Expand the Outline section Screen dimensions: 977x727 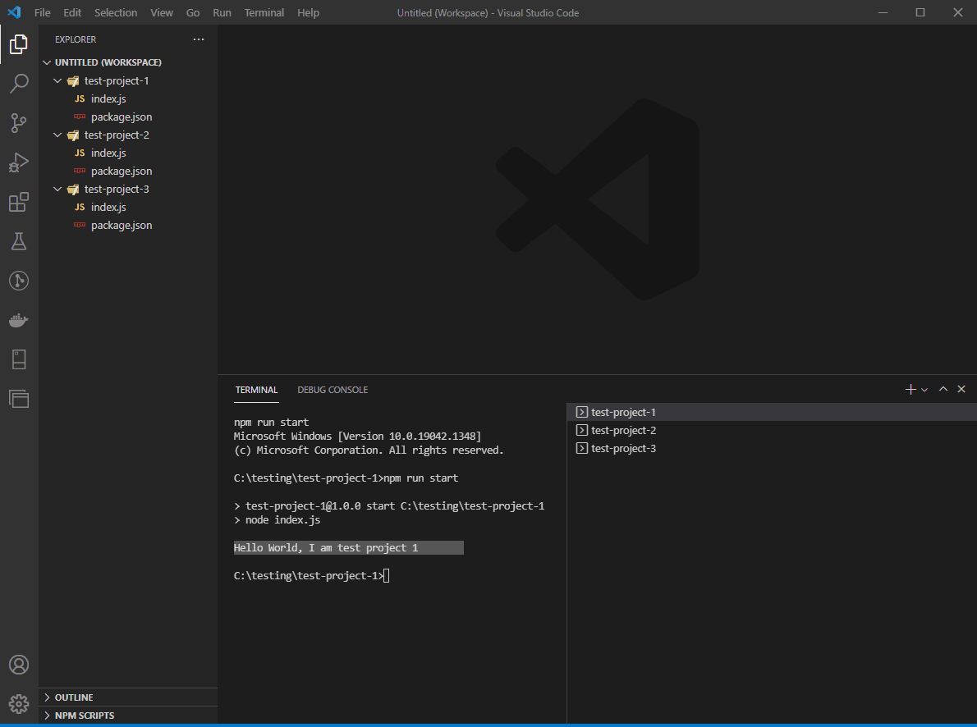[x=128, y=697]
